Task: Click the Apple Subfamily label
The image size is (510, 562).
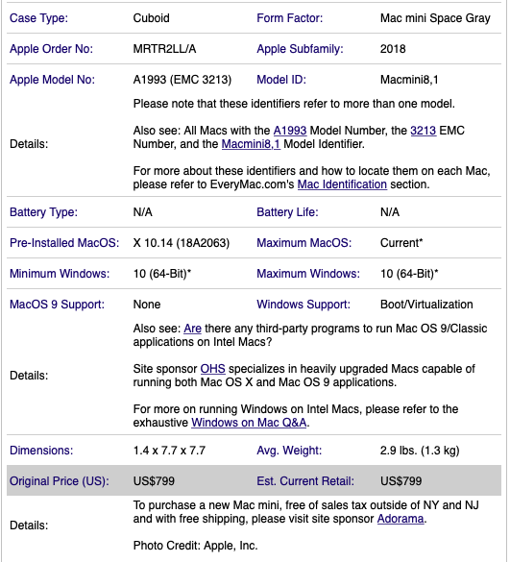Action: pyautogui.click(x=300, y=49)
